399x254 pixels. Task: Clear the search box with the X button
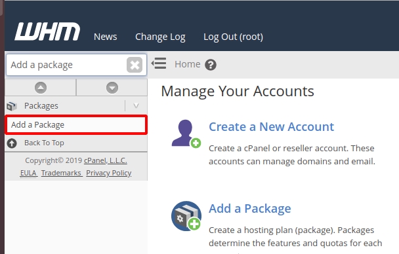(135, 65)
